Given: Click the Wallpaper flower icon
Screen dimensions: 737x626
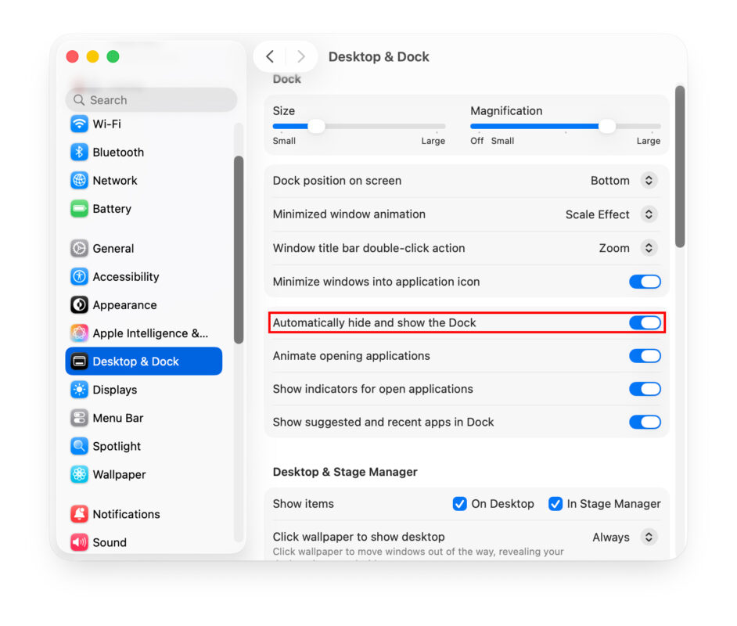Looking at the screenshot, I should tap(79, 475).
